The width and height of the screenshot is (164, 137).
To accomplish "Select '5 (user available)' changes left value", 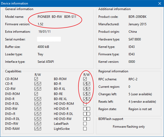I will [x=140, y=94].
